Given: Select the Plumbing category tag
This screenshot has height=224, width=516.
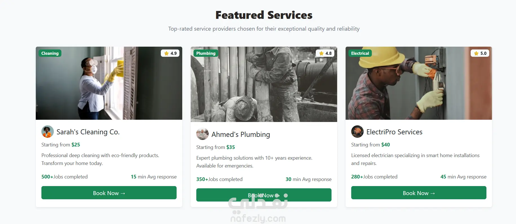Looking at the screenshot, I should (x=206, y=53).
